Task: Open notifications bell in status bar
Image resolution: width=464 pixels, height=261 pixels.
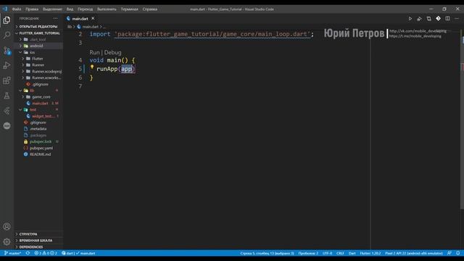Action: coord(457,253)
